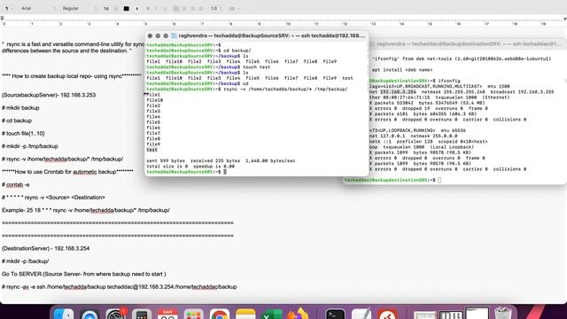Click 'total size is 0' terminal line
The image size is (567, 319).
tap(190, 167)
